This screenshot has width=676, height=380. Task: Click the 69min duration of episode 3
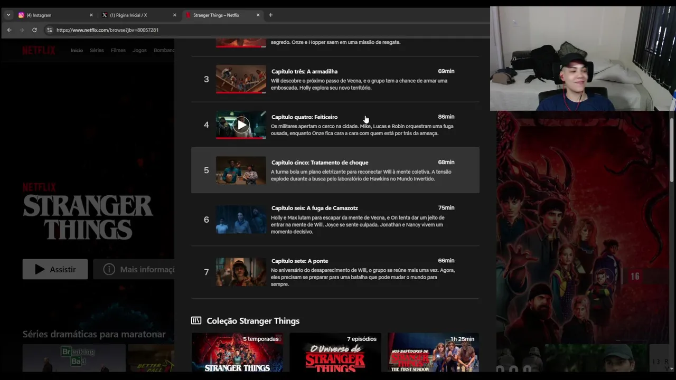(446, 71)
